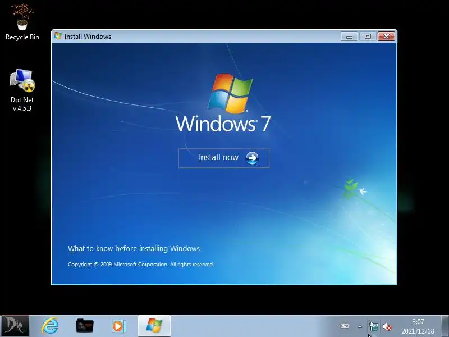Click the Copyright 2009 Microsoft Corporation text

[141, 264]
